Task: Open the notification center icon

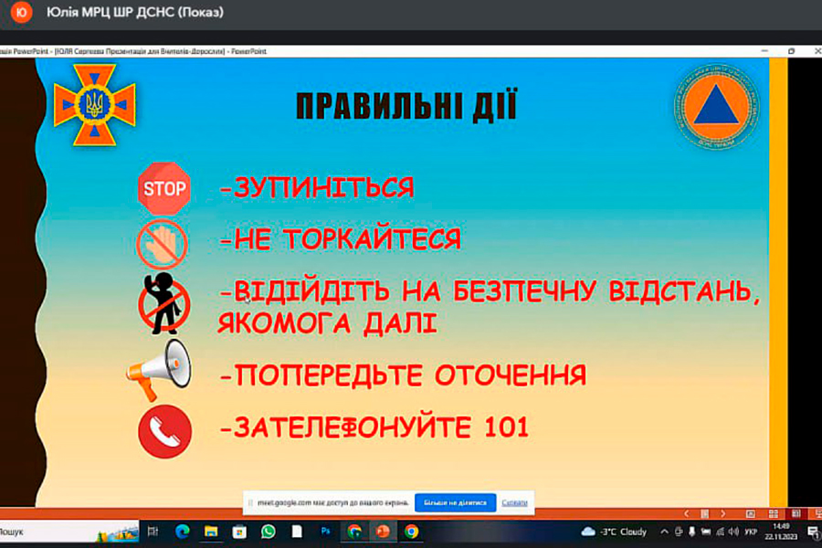Action: coord(813,532)
